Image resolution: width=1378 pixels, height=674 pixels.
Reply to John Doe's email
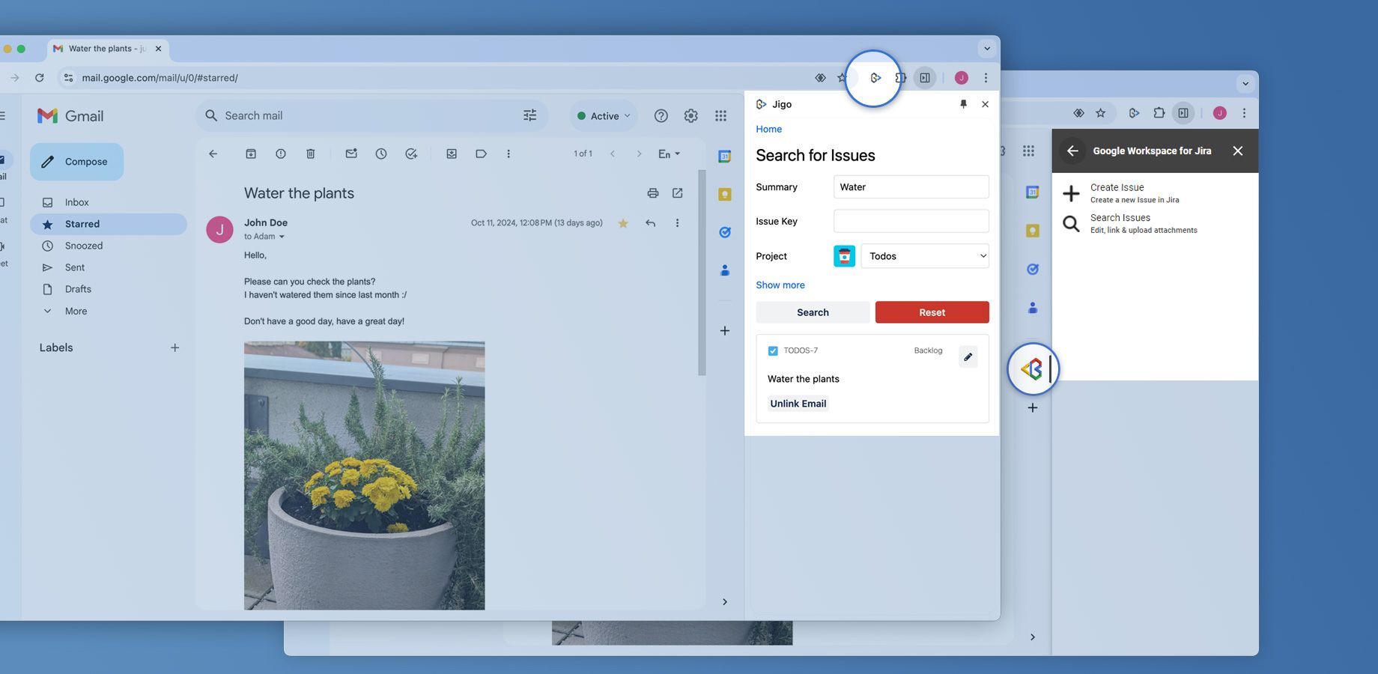650,223
